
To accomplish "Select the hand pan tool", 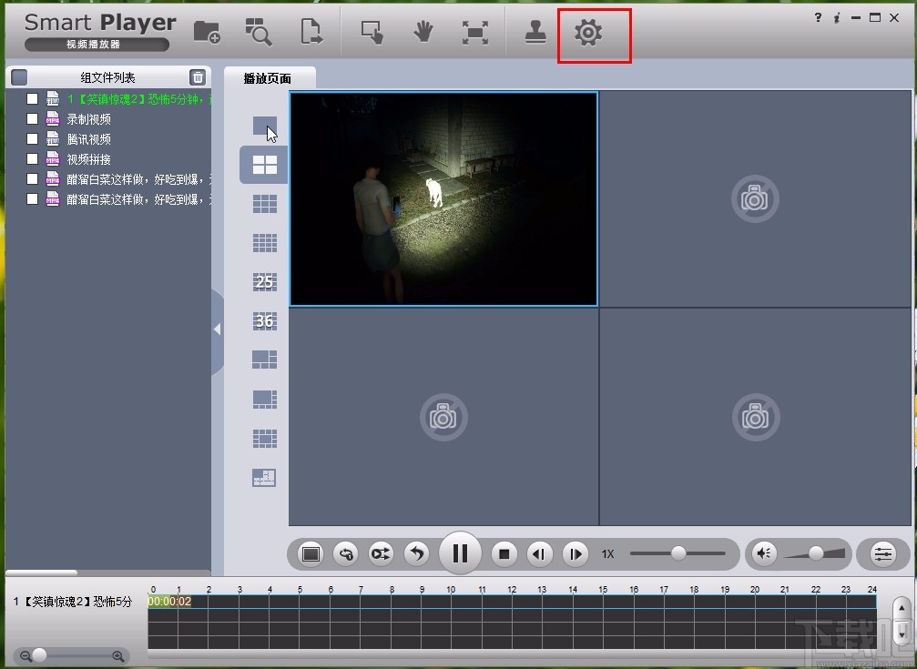I will point(423,32).
